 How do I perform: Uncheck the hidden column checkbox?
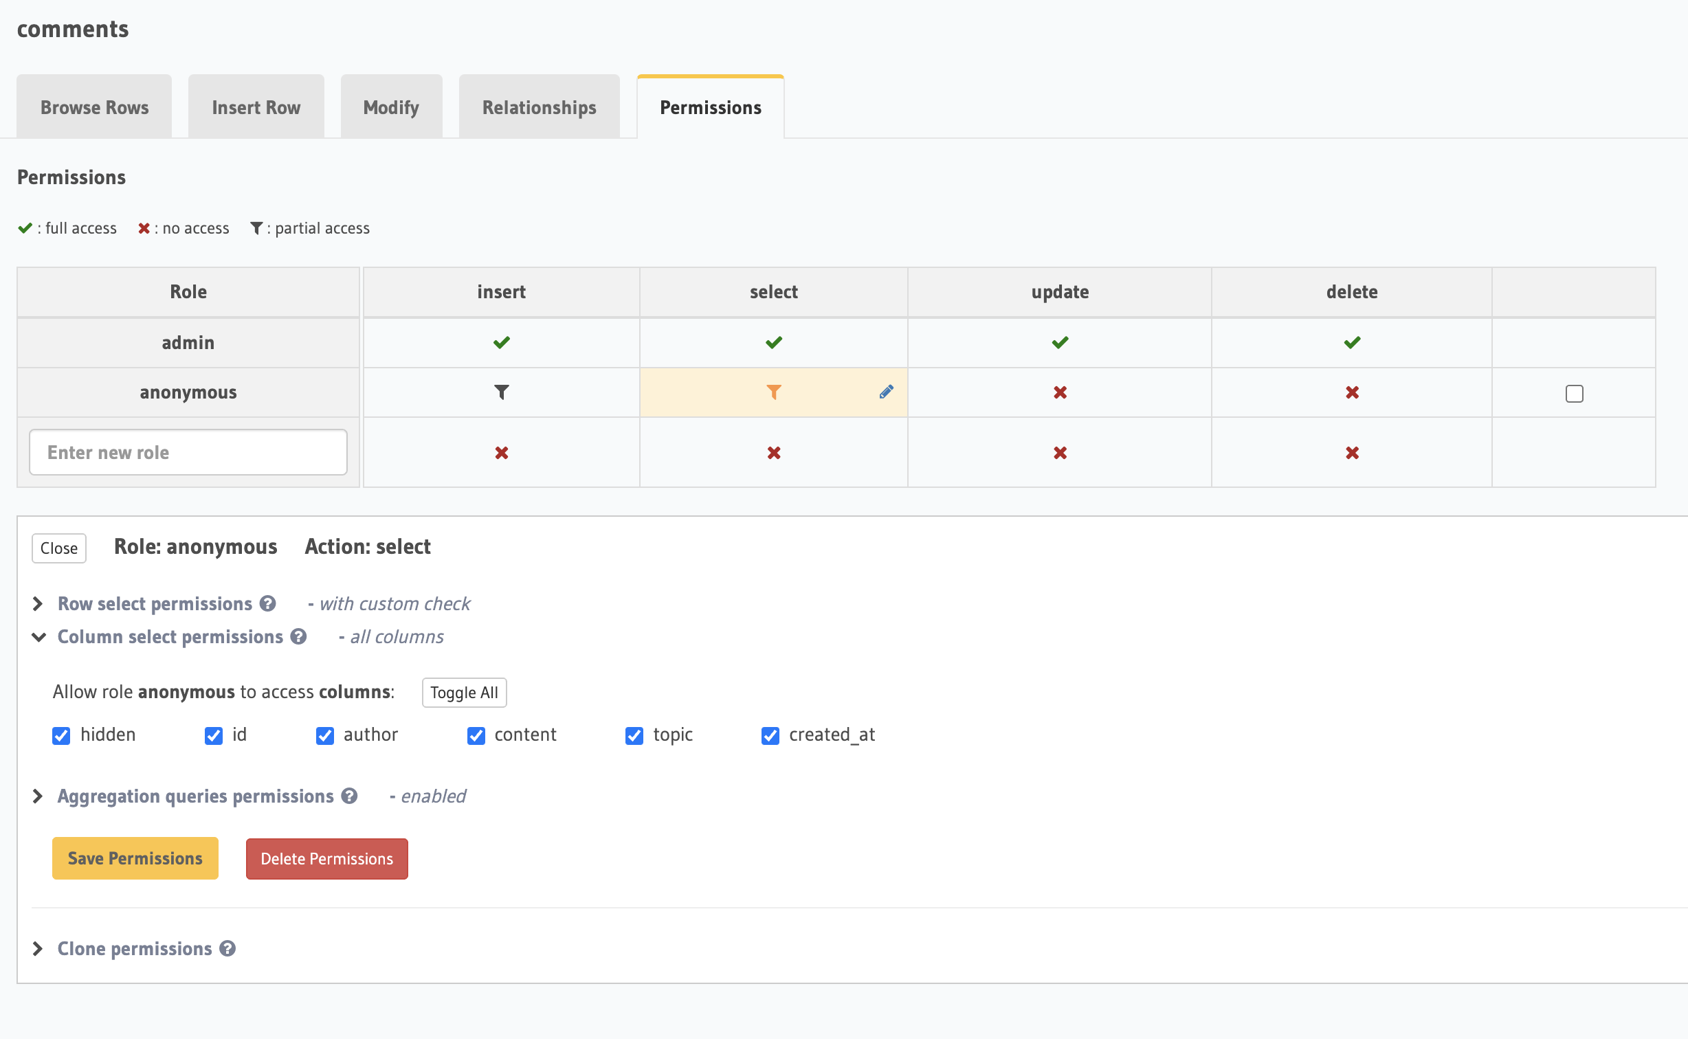tap(61, 735)
